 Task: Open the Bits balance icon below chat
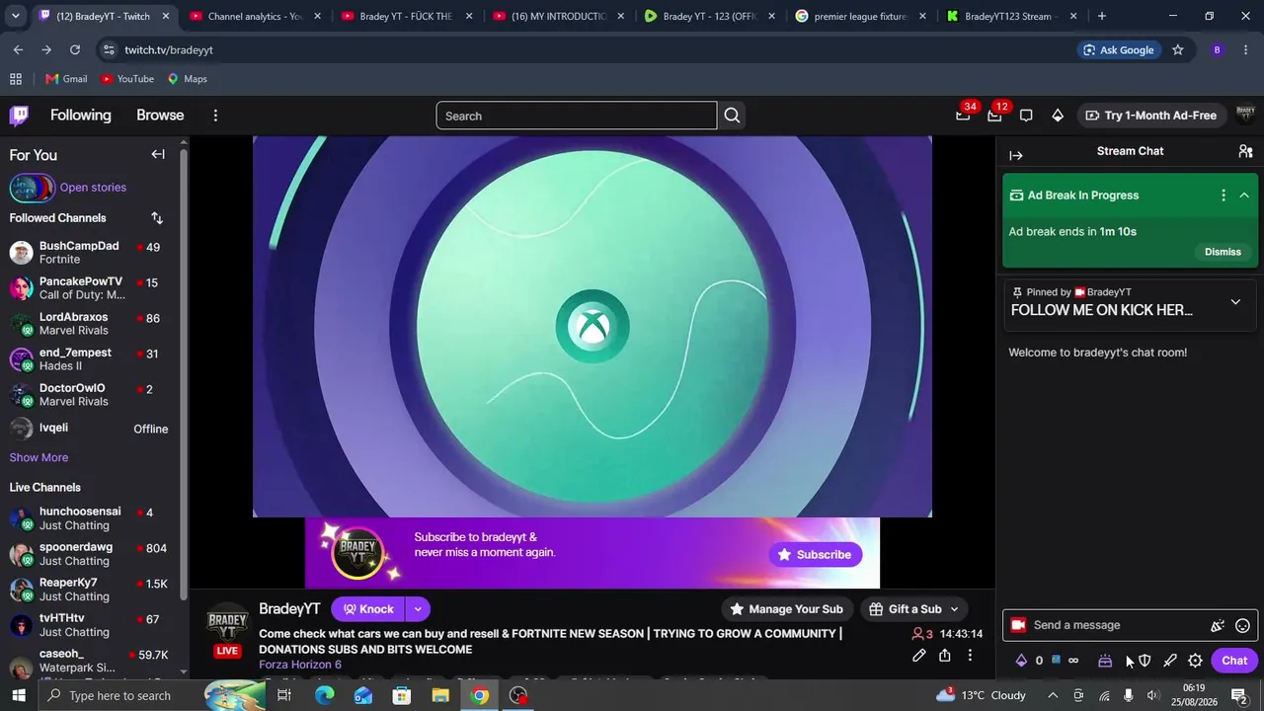(x=1021, y=661)
